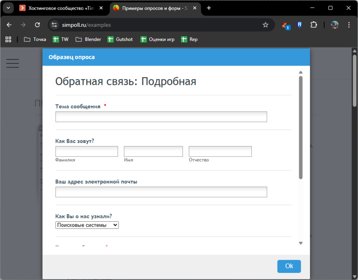This screenshot has width=358, height=280.
Task: Open the apps grid on the bookmarks bar
Action: [x=8, y=39]
